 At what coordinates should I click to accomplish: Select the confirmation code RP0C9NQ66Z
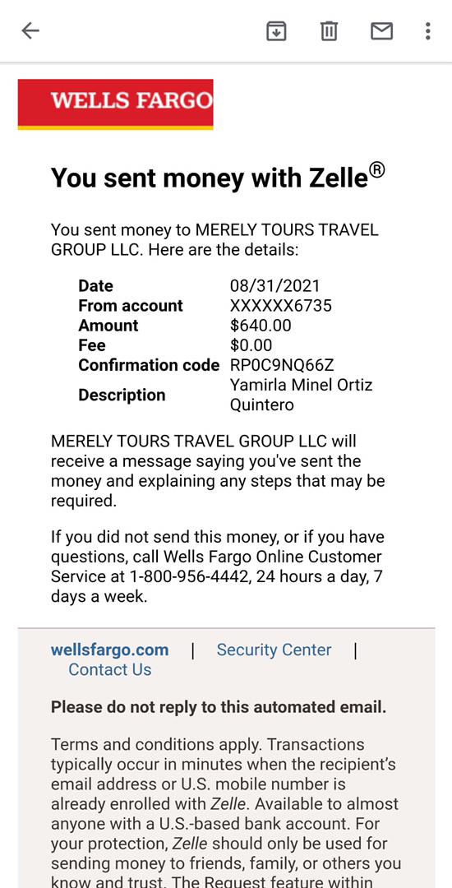click(x=286, y=365)
